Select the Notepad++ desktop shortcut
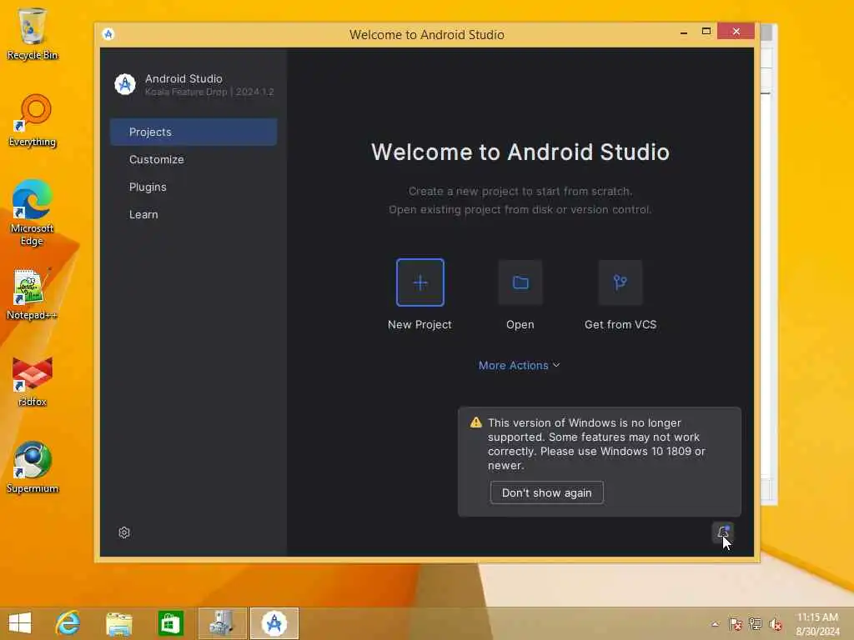 pyautogui.click(x=32, y=294)
